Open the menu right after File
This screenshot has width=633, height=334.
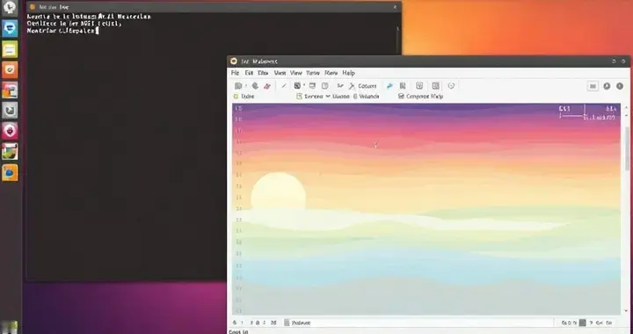[x=249, y=73]
